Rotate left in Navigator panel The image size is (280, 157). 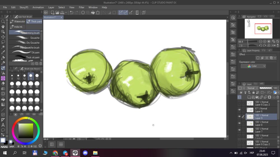click(260, 46)
